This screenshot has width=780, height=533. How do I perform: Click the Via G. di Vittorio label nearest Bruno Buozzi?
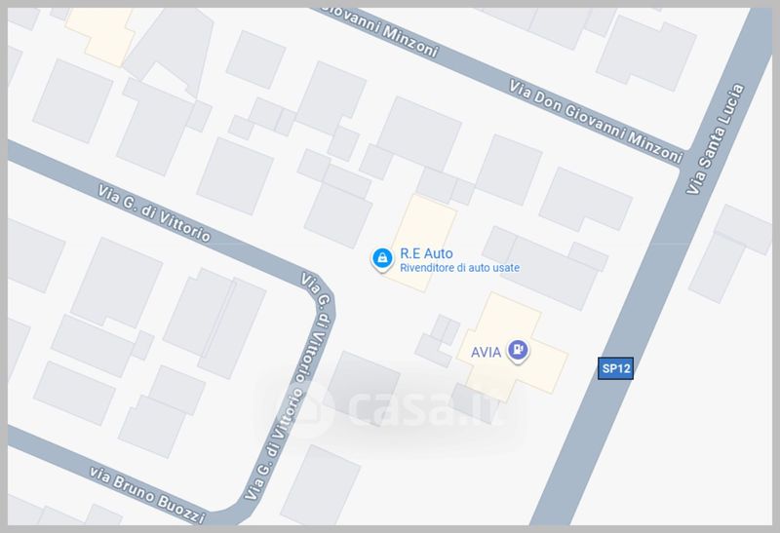point(275,443)
